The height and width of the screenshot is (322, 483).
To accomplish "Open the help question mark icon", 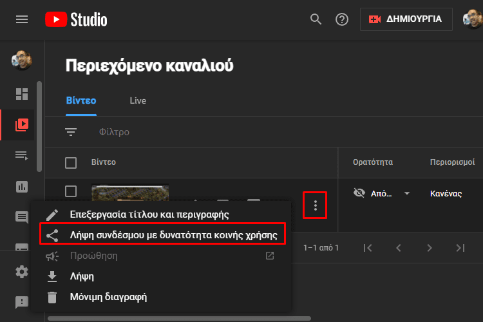I will point(341,19).
